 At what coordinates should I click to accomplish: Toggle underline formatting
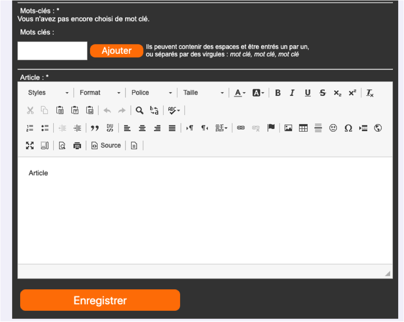[x=308, y=93]
